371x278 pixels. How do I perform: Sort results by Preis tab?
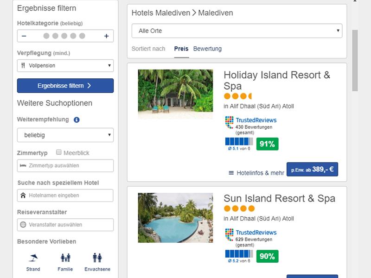click(181, 49)
